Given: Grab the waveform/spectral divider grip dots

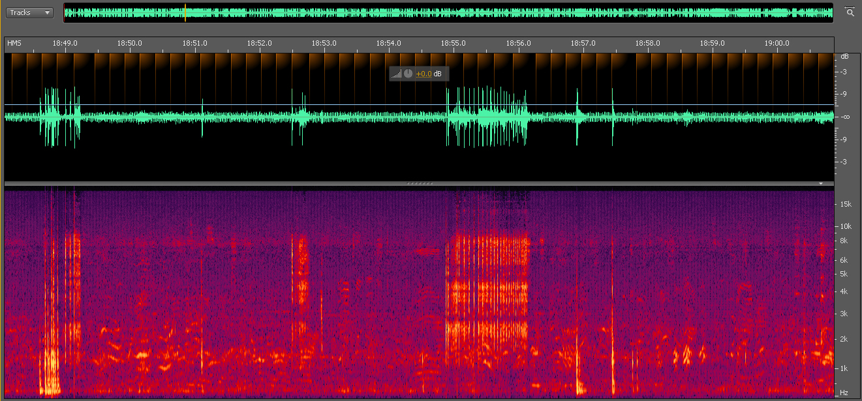Looking at the screenshot, I should point(419,184).
